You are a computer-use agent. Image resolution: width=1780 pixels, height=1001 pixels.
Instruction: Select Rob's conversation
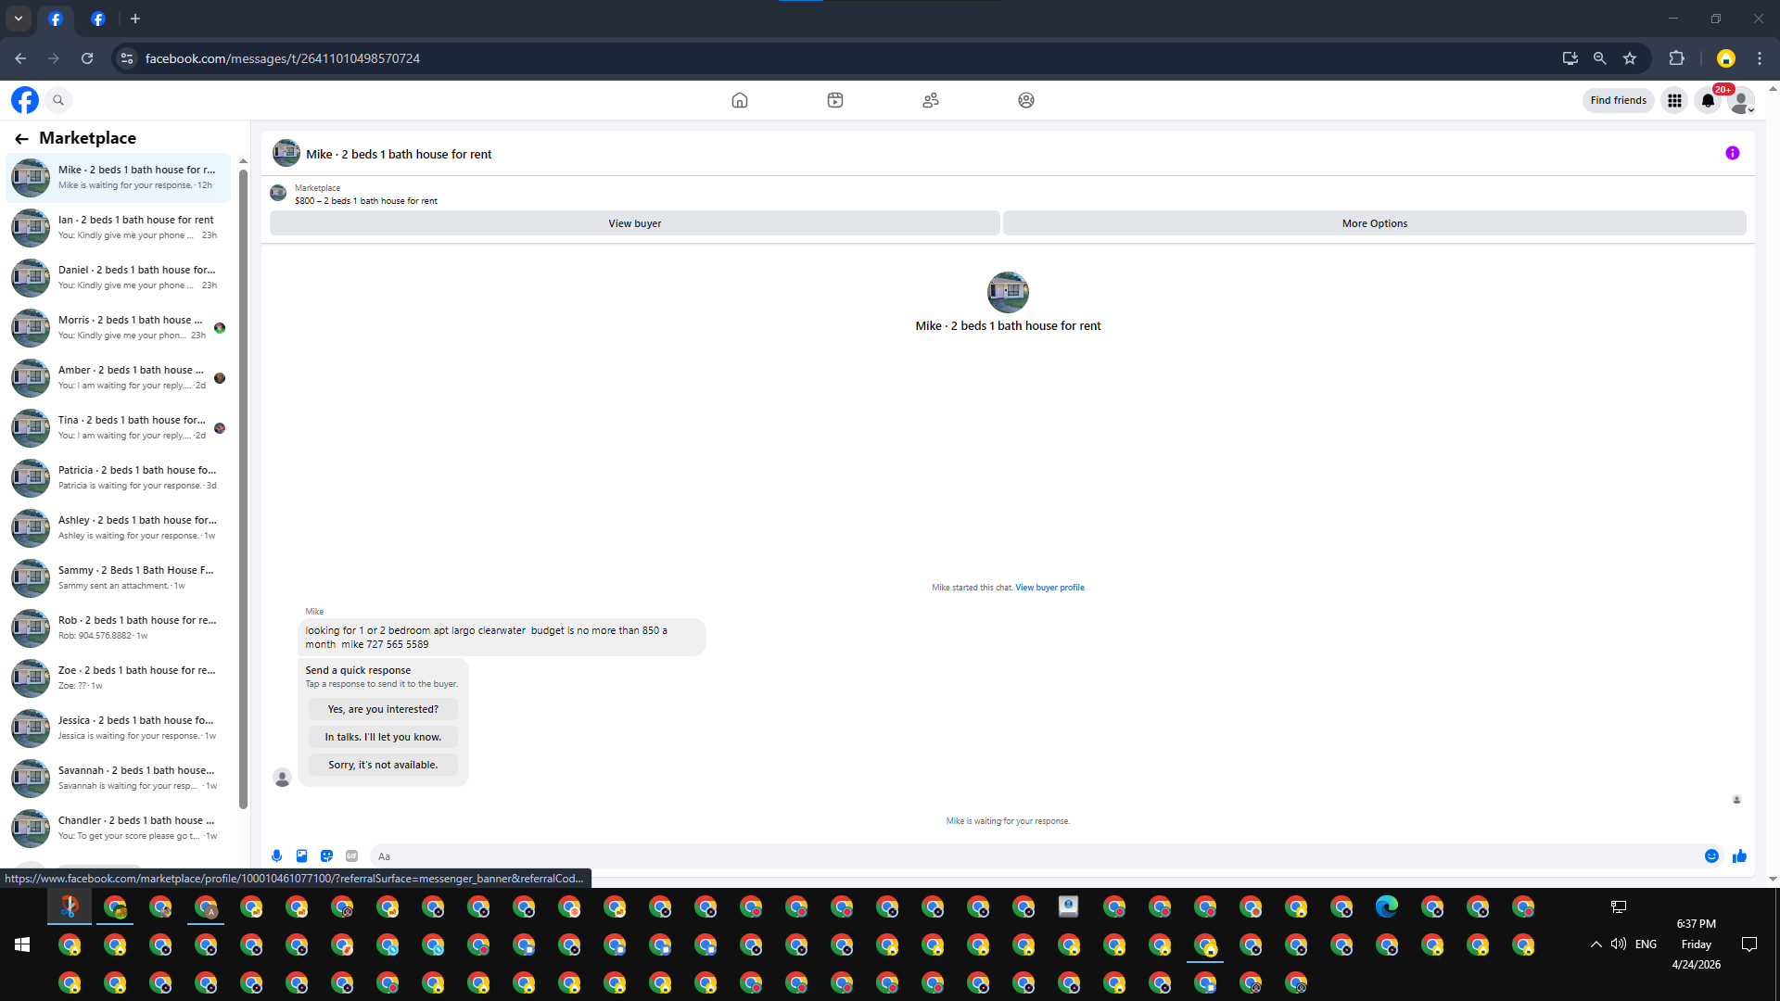coord(119,628)
